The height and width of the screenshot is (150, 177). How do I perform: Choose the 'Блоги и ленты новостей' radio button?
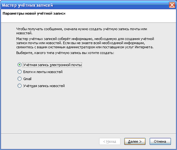[19, 72]
